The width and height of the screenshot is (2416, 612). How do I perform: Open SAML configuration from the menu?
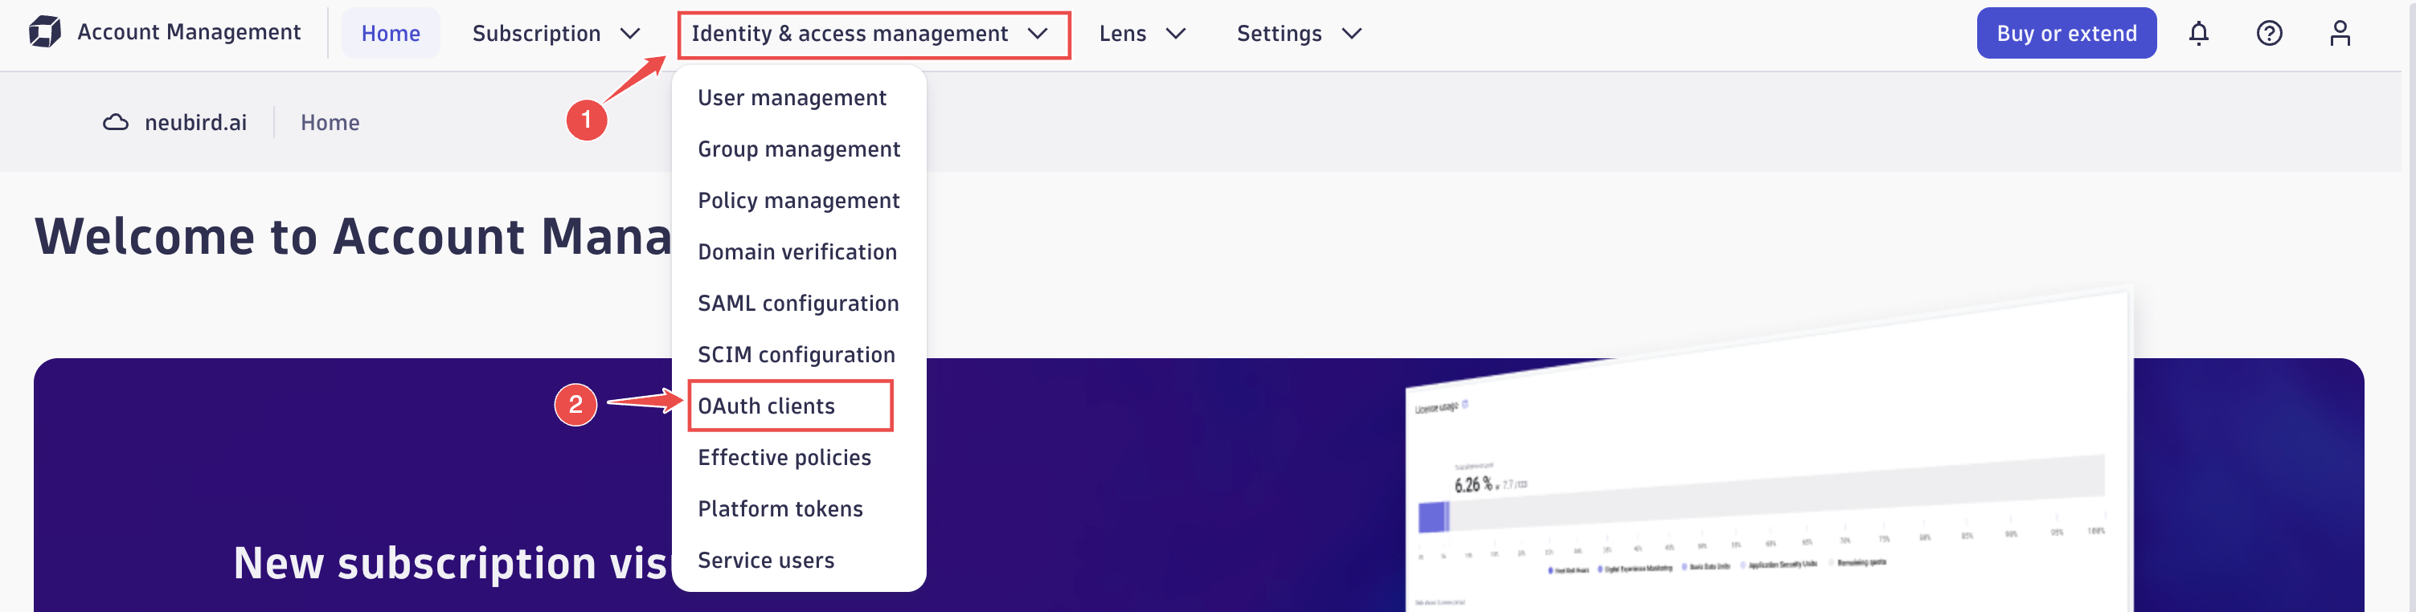[x=798, y=303]
